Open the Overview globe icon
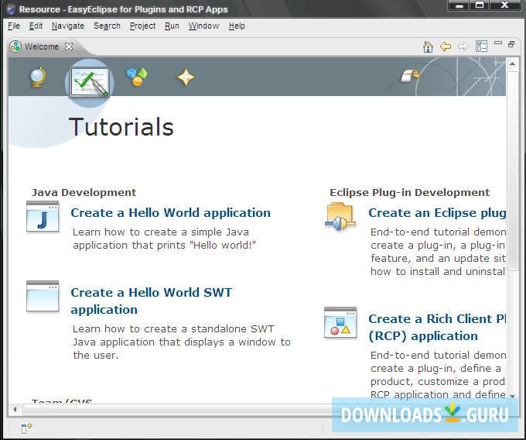Viewport: 526px width, 440px height. 38,77
